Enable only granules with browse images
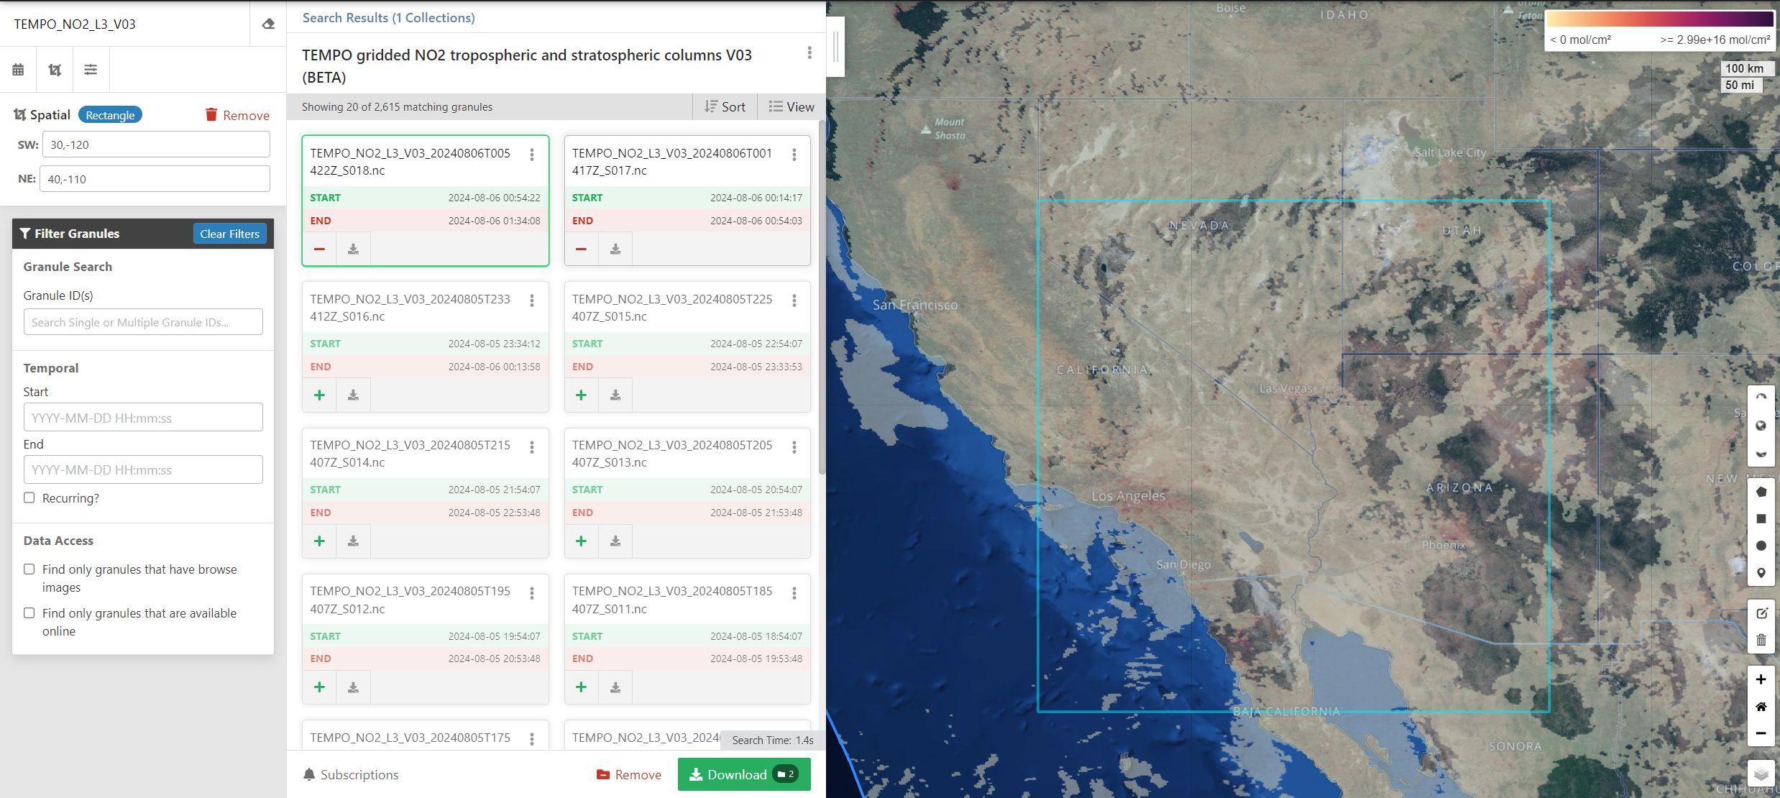Image resolution: width=1780 pixels, height=798 pixels. click(x=29, y=569)
